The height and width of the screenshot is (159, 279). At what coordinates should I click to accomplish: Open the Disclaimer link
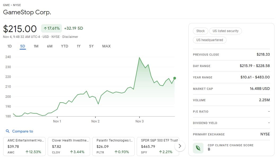(70, 37)
